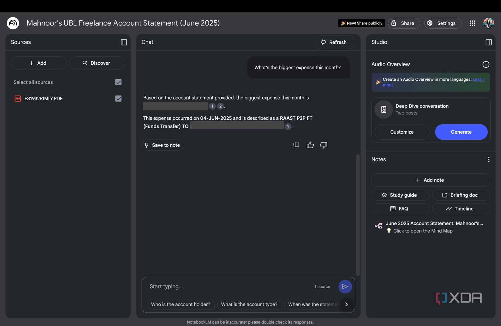Copy the chat response
The width and height of the screenshot is (501, 326).
[x=296, y=145]
